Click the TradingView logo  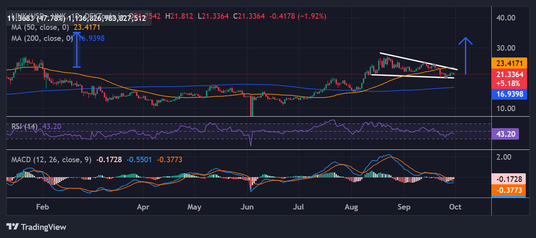[36, 227]
